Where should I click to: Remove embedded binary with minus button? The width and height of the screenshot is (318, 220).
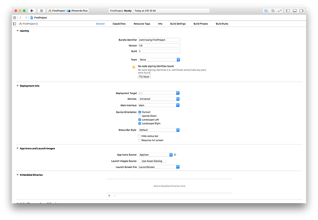click(x=114, y=195)
